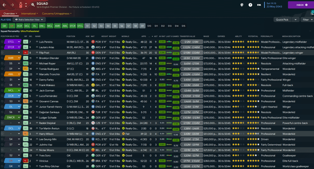Screen dimensions: 314x169
Task: Click the forward navigation arrow
Action: click(x=13, y=5)
